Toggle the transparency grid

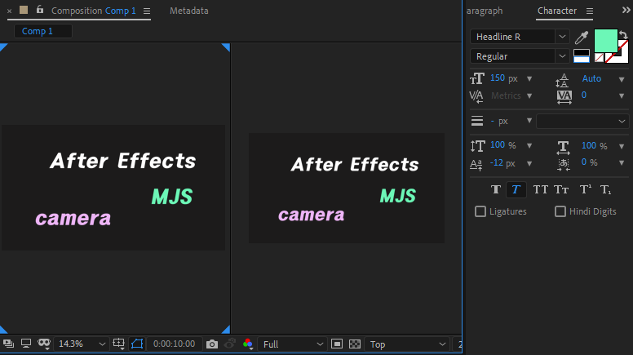click(355, 344)
